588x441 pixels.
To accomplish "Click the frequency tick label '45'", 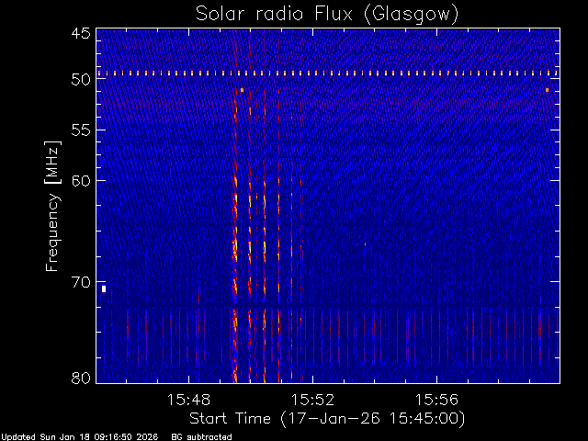I will 81,33.
